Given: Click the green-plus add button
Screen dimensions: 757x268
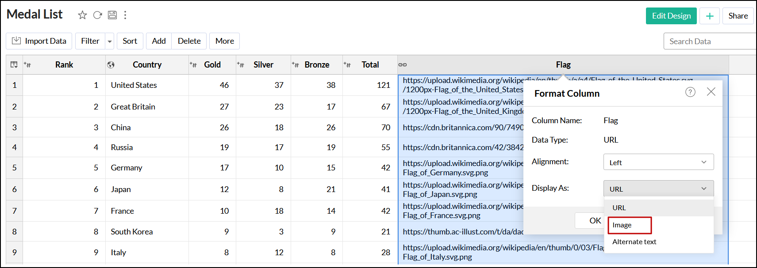Looking at the screenshot, I should [x=710, y=16].
